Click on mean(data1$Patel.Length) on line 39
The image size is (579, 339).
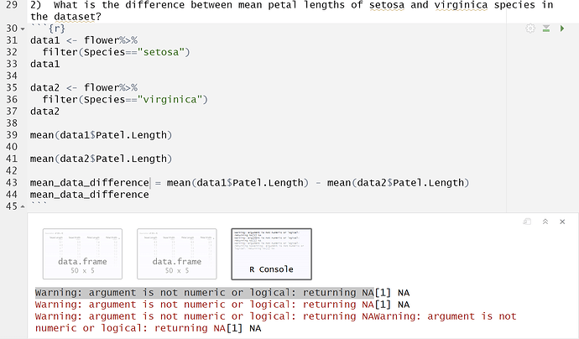point(102,135)
